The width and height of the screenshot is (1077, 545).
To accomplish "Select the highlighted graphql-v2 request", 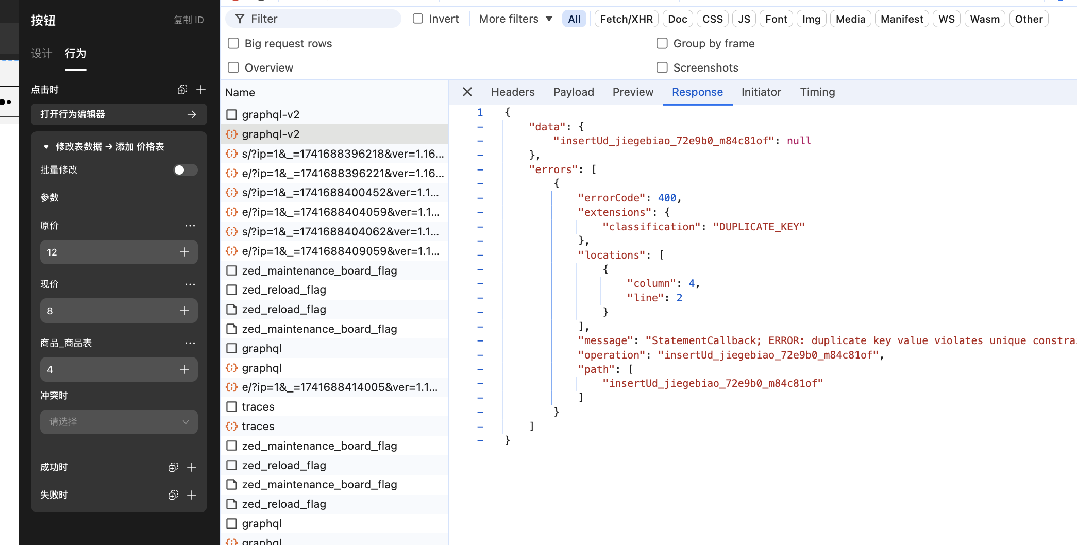I will point(334,134).
